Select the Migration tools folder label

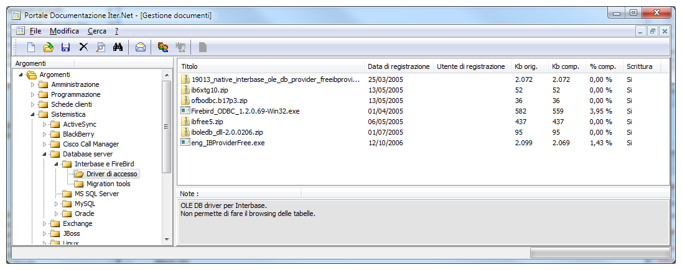click(x=108, y=184)
